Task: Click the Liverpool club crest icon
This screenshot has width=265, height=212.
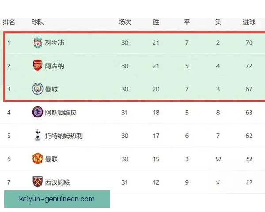Action: pos(37,43)
